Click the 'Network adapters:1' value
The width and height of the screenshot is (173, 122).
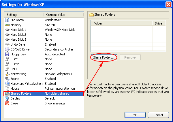(59, 74)
